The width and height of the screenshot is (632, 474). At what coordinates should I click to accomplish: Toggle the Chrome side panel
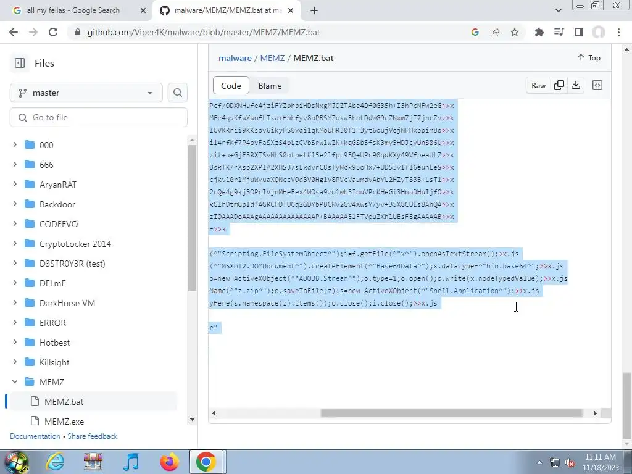pos(579,32)
